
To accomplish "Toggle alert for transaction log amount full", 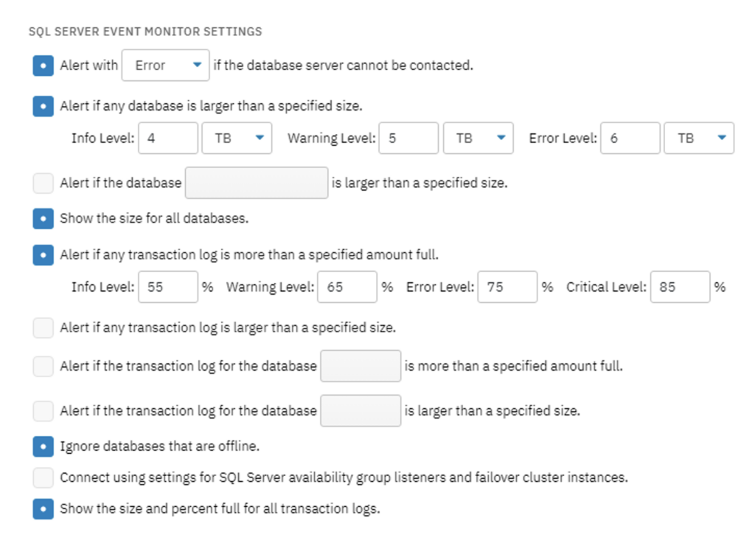I will 43,255.
